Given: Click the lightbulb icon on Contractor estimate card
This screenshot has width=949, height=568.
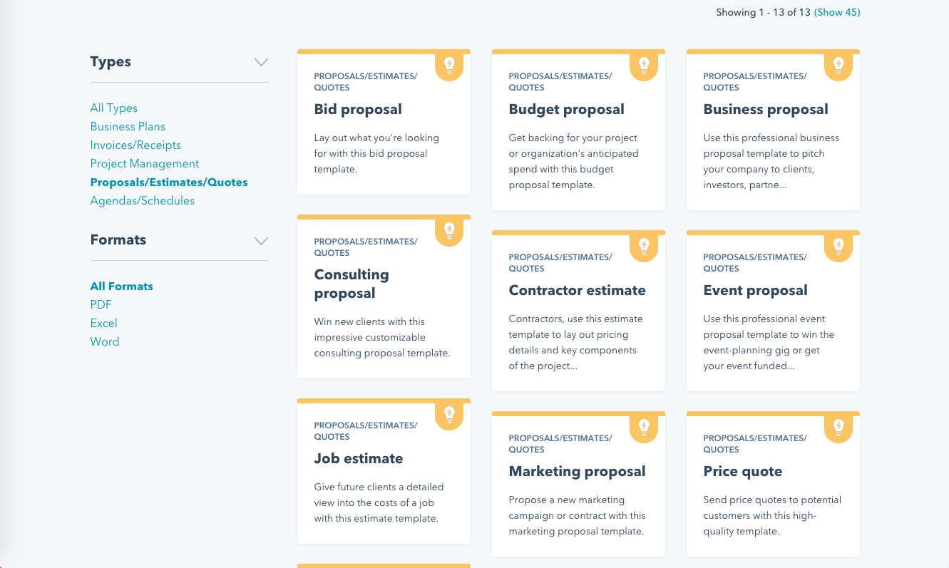Looking at the screenshot, I should [x=644, y=247].
